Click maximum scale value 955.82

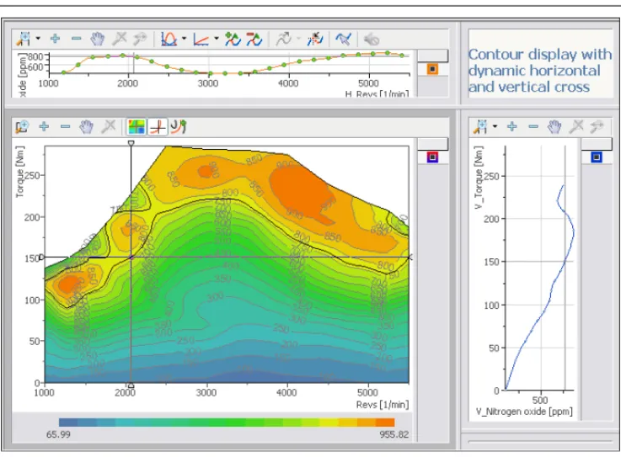[393, 434]
